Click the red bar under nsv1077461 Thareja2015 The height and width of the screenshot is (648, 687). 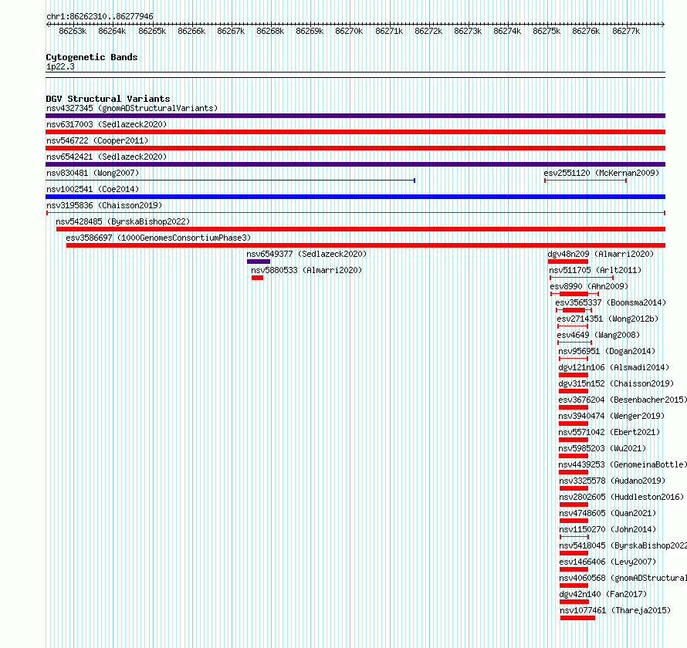(577, 618)
